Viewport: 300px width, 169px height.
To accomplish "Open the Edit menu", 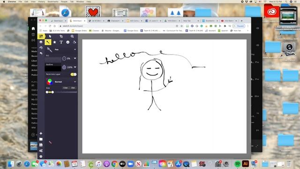I will 26,1.
